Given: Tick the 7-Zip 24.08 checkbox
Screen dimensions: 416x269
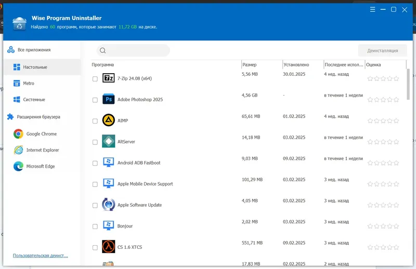Looking at the screenshot, I should (95, 79).
